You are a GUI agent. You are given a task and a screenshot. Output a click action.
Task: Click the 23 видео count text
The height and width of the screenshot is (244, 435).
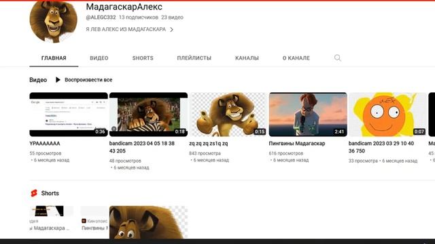pyautogui.click(x=172, y=18)
